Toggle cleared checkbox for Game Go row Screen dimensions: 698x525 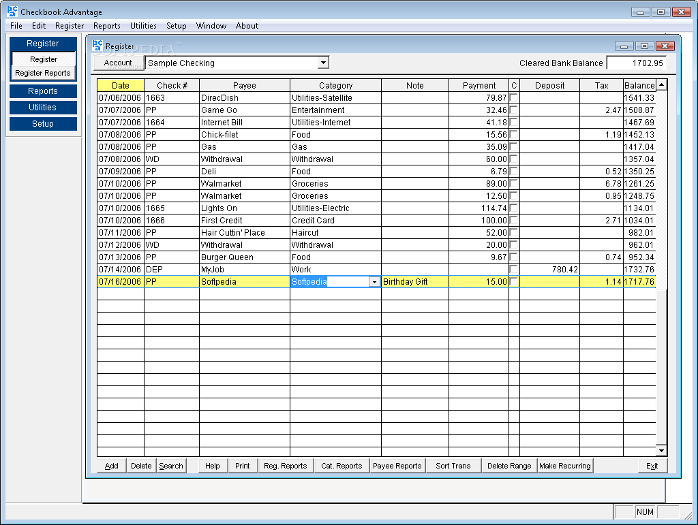click(x=514, y=110)
